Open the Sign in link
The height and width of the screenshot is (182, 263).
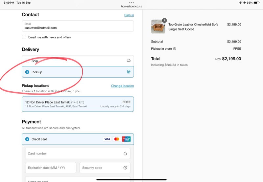click(x=129, y=15)
